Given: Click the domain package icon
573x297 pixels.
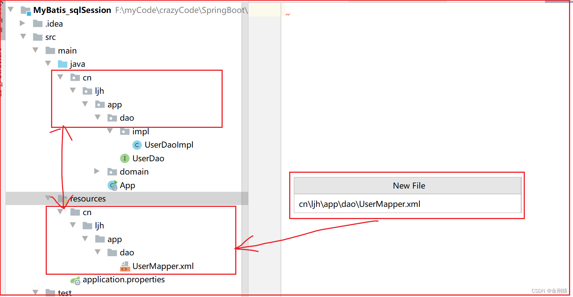Looking at the screenshot, I should [x=112, y=172].
